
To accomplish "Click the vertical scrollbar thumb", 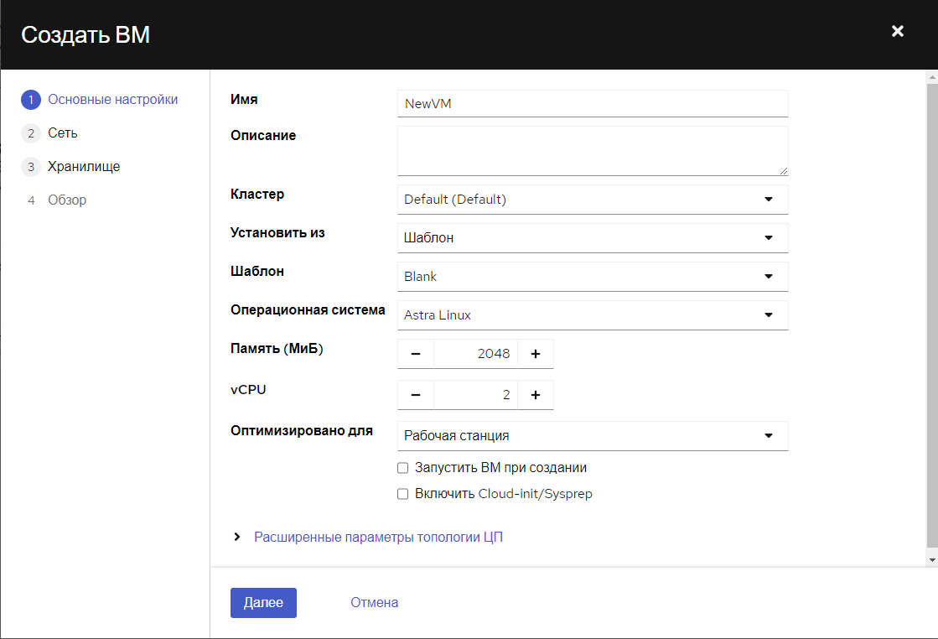I will coord(932,315).
